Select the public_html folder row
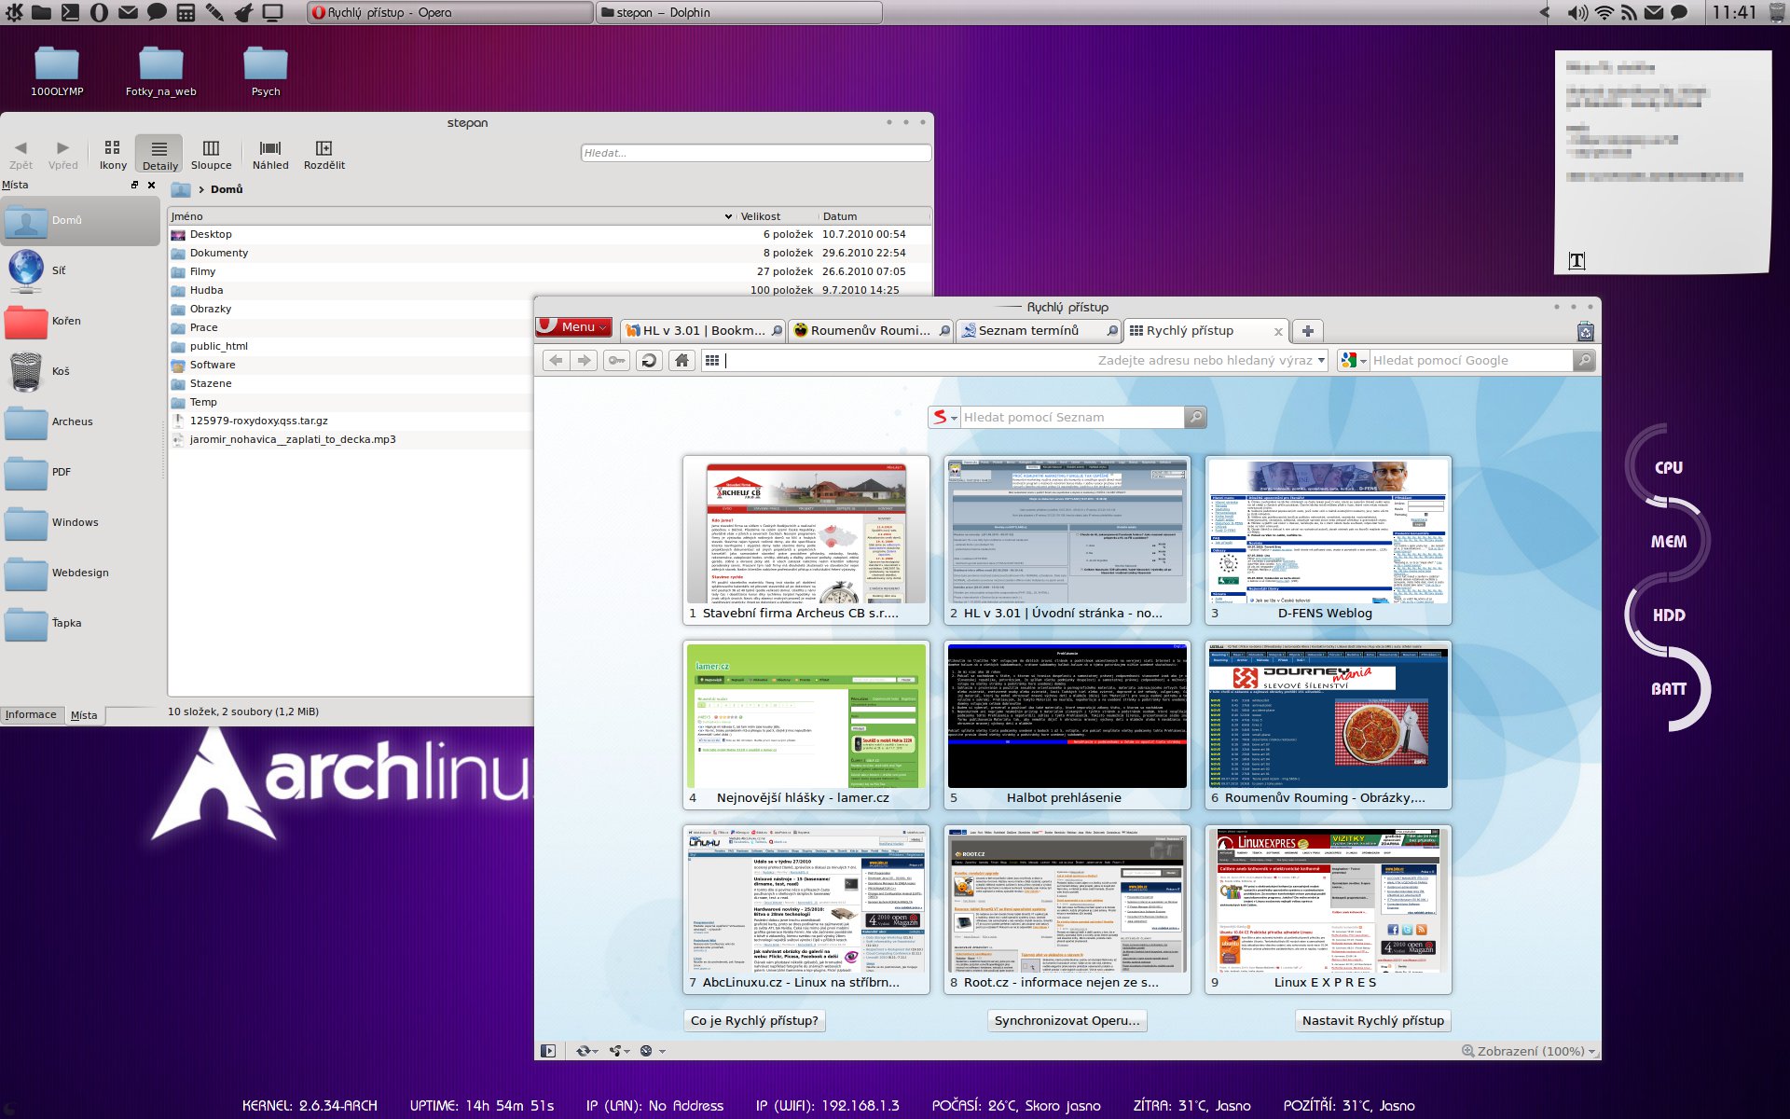The width and height of the screenshot is (1790, 1119). pyautogui.click(x=351, y=346)
